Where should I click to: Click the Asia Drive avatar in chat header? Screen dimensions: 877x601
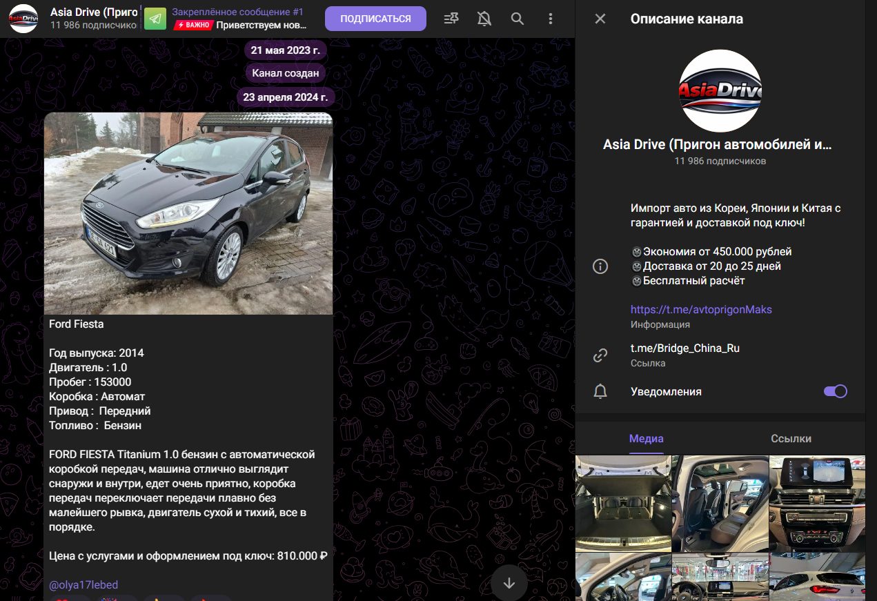tap(23, 19)
